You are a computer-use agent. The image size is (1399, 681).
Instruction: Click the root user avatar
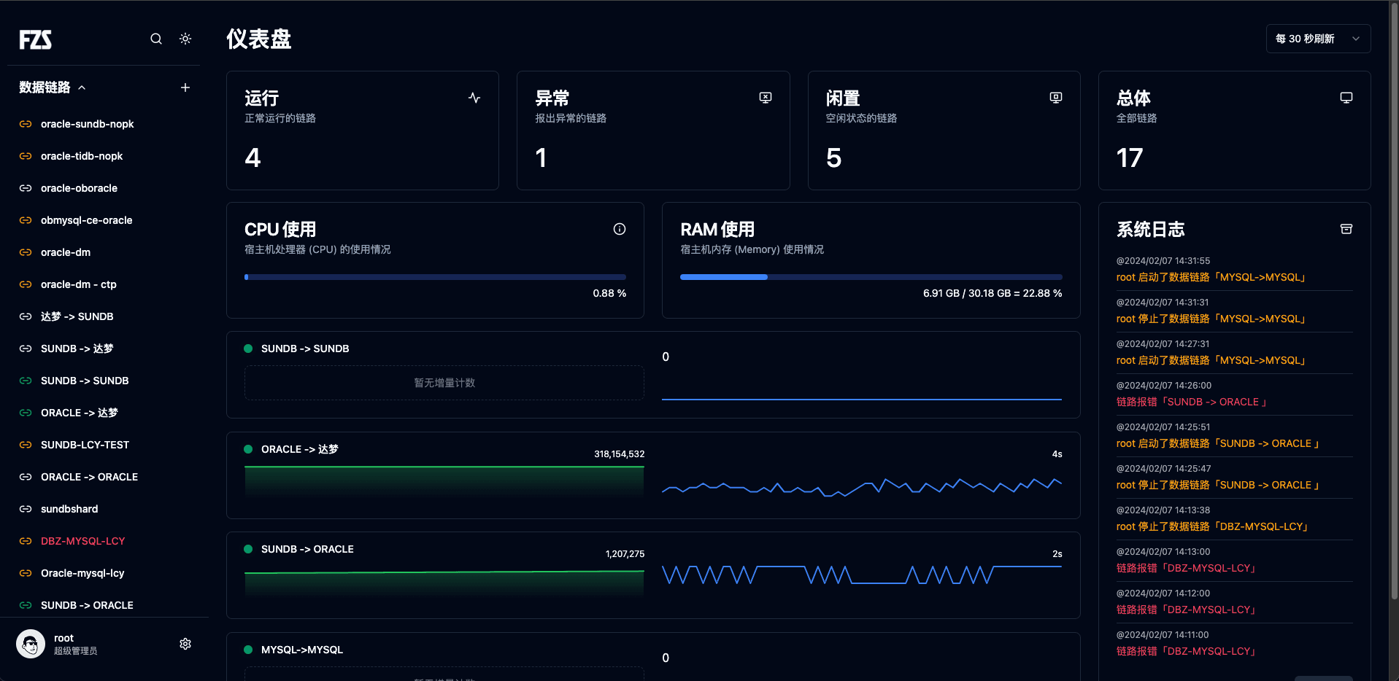tap(30, 643)
